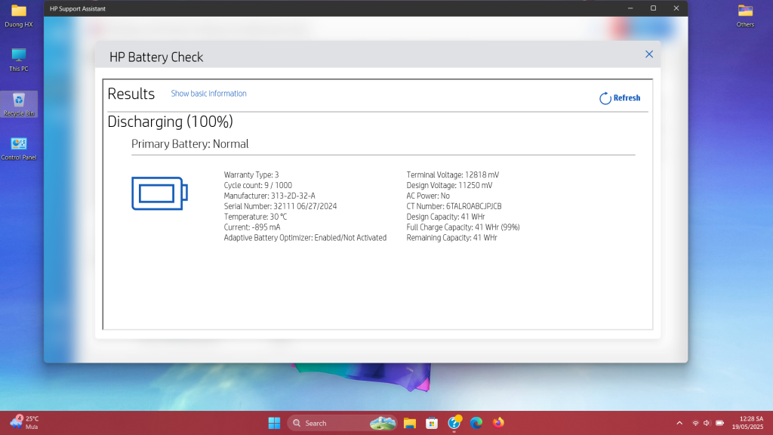Screen dimensions: 773x435
Task: Click the volume tray icon
Action: [707, 423]
